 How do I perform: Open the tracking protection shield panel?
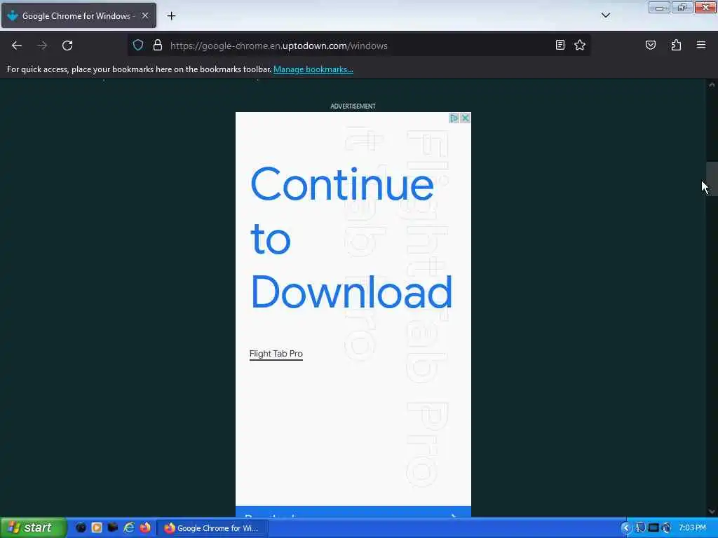(x=138, y=45)
